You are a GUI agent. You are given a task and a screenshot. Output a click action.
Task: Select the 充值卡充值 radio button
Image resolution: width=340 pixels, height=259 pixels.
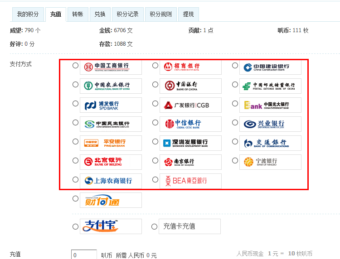click(155, 227)
